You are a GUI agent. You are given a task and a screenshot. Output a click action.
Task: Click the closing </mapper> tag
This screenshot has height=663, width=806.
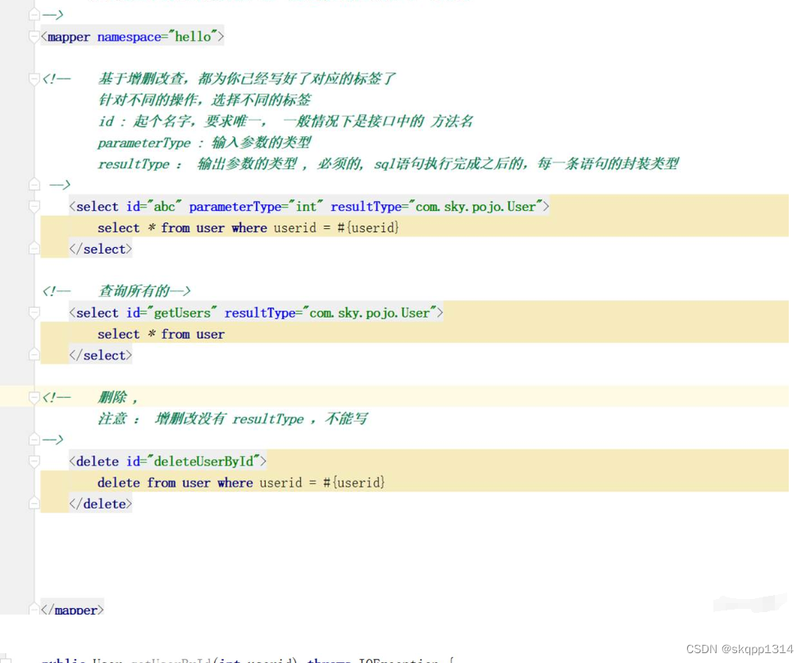72,610
